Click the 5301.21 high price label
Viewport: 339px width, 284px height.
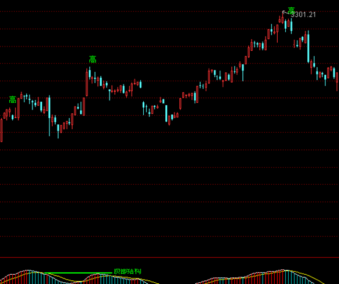click(303, 15)
